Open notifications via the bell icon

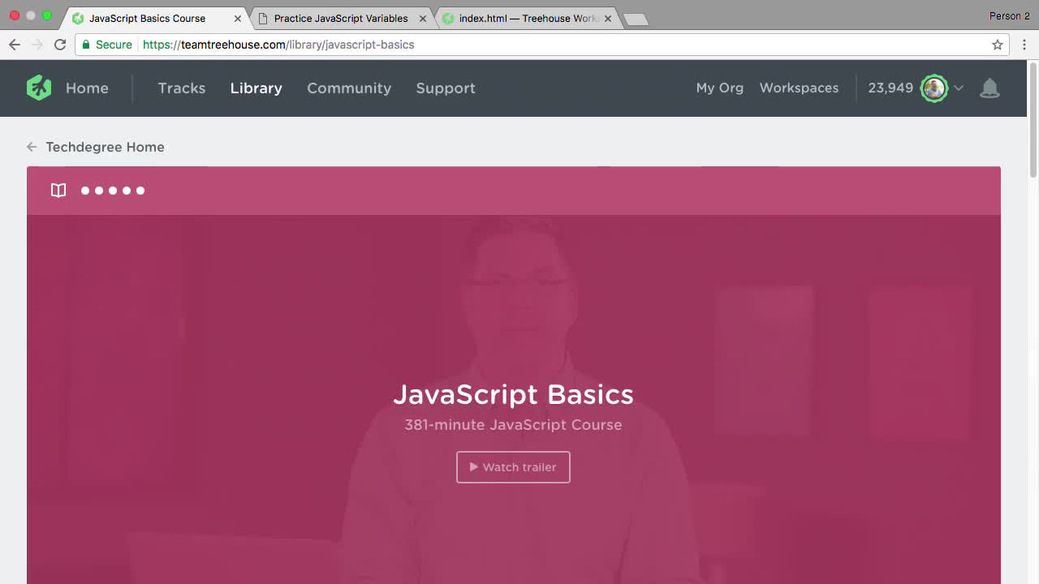tap(990, 88)
